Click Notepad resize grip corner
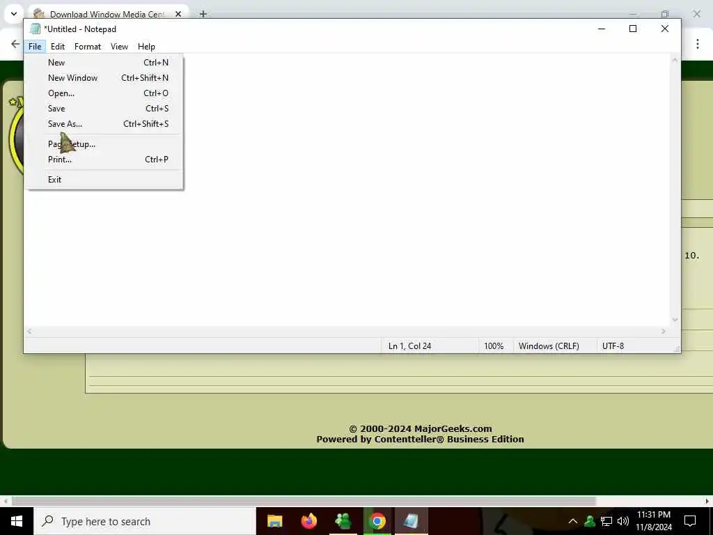 (x=677, y=349)
